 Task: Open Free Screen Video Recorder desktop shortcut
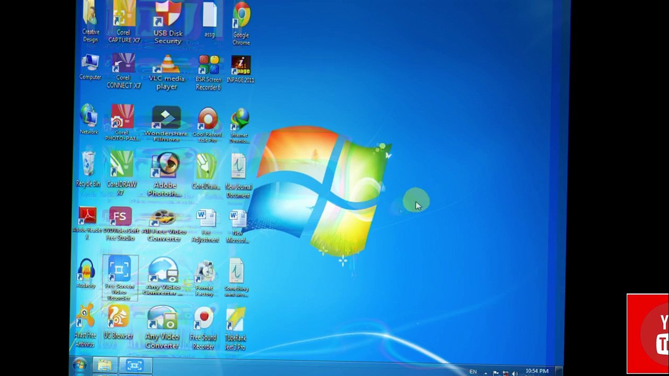coord(120,278)
